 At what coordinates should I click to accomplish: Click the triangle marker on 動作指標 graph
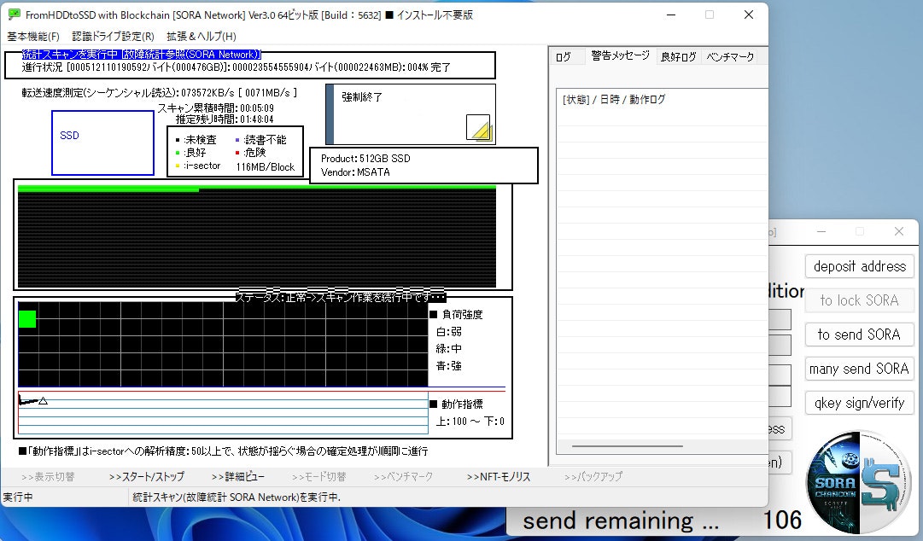pos(43,401)
